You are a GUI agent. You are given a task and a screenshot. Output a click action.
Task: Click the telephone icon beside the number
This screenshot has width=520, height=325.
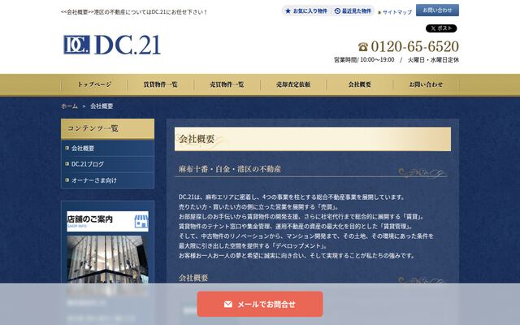click(x=363, y=47)
